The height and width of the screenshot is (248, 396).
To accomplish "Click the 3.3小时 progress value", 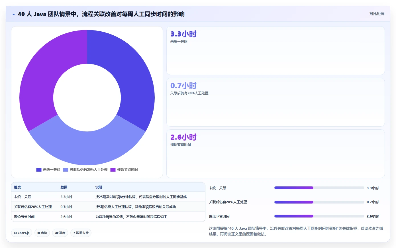I will click(x=373, y=188).
